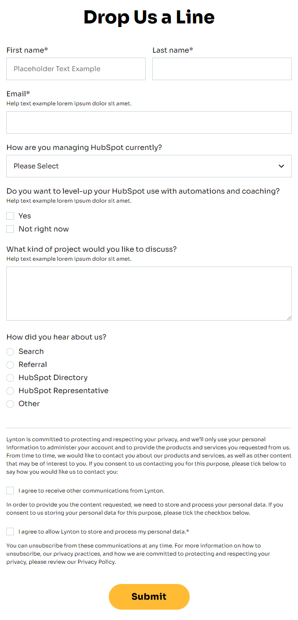Select the Other radio button
This screenshot has width=298, height=620.
click(x=10, y=404)
